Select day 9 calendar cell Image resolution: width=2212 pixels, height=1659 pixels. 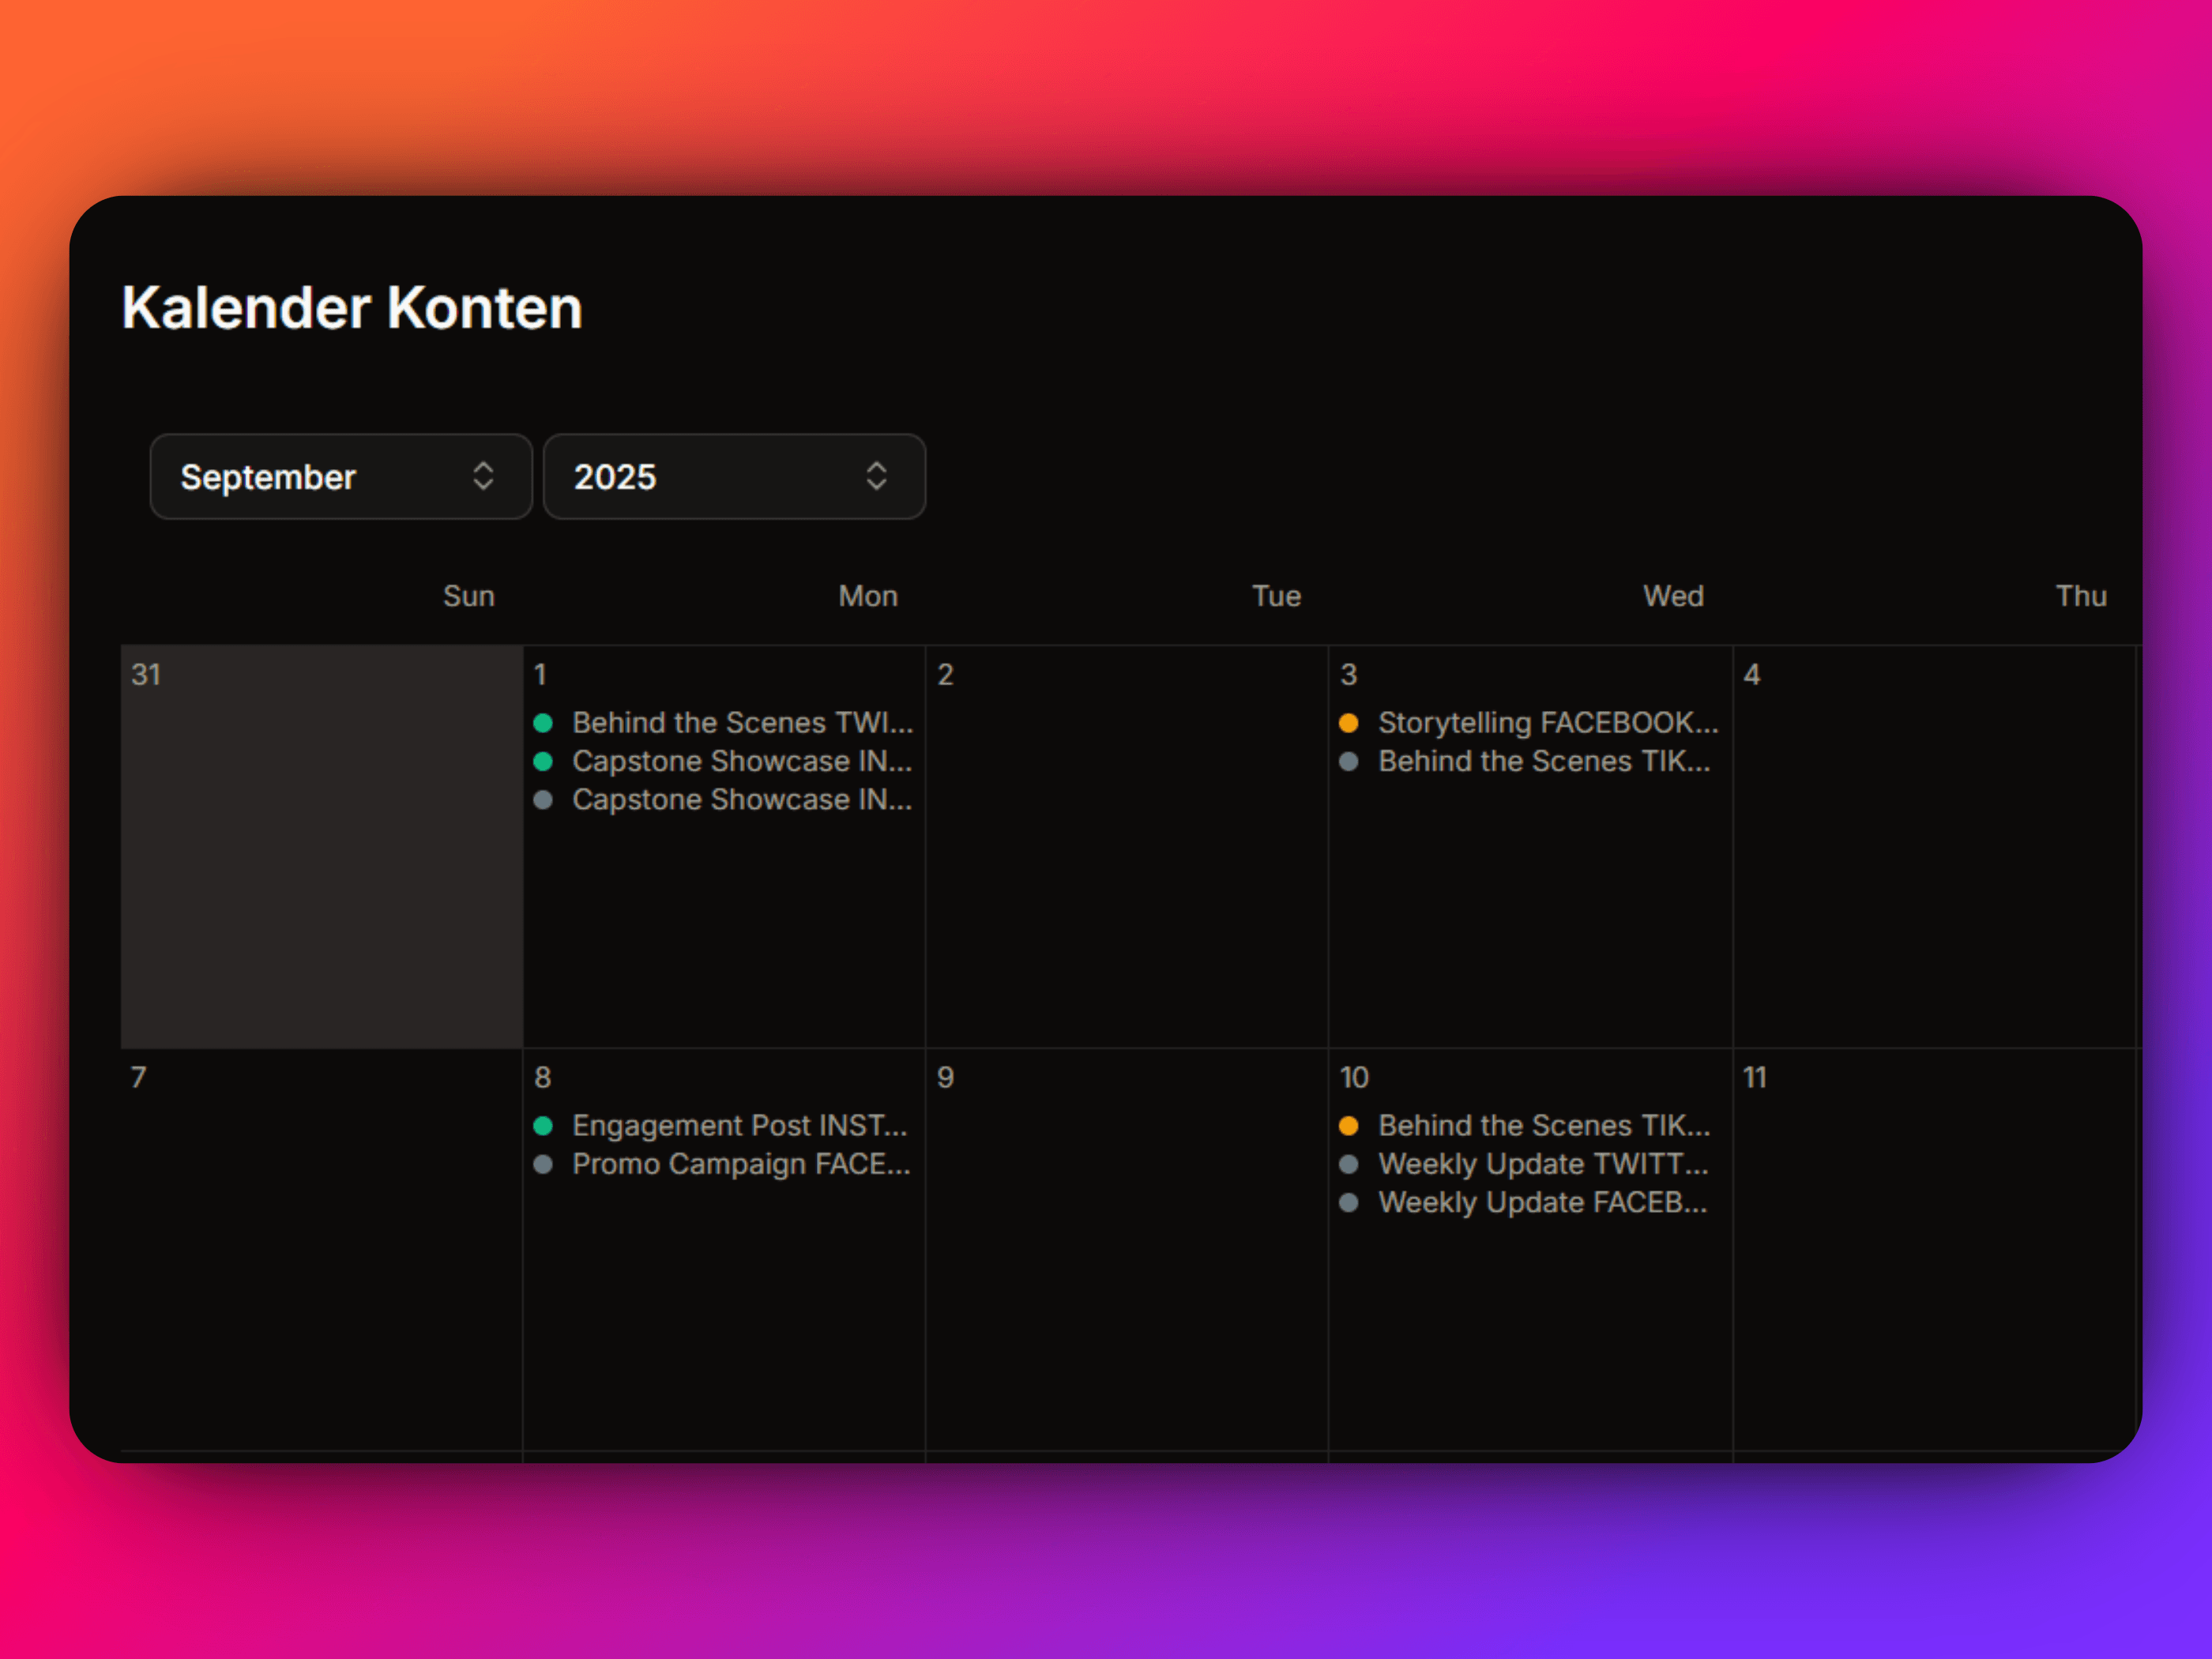point(1126,1260)
